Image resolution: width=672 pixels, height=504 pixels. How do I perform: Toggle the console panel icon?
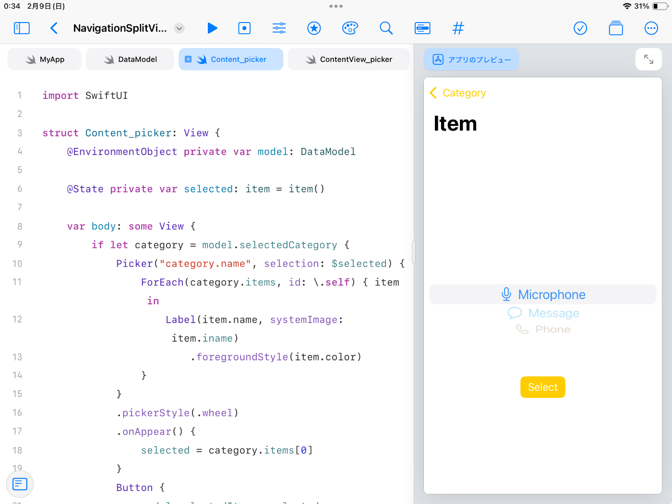pyautogui.click(x=422, y=28)
